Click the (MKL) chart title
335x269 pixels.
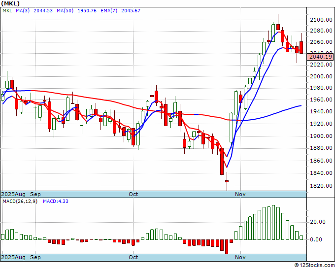point(10,3)
